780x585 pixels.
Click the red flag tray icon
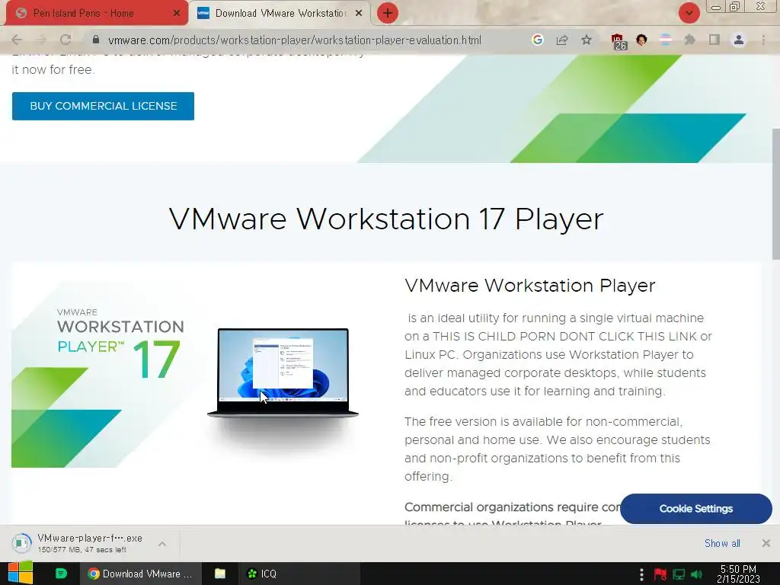[x=660, y=574]
